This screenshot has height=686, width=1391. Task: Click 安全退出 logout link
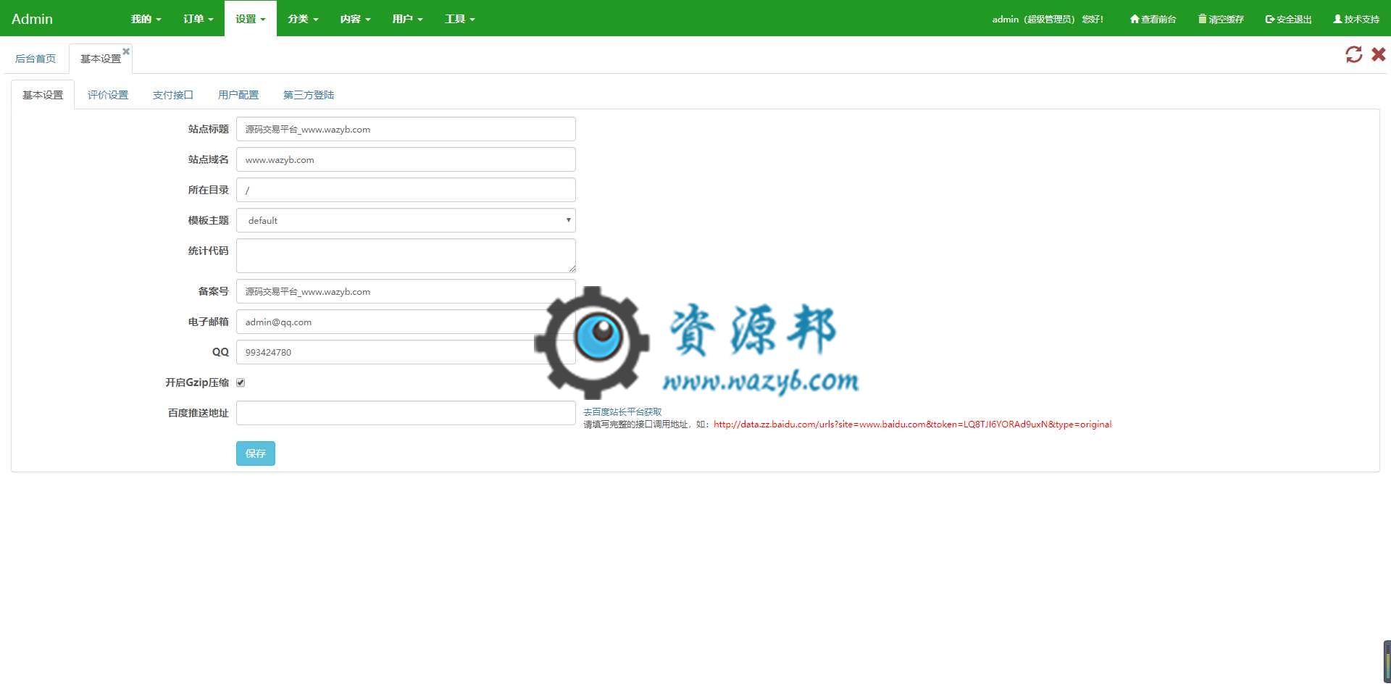1288,19
